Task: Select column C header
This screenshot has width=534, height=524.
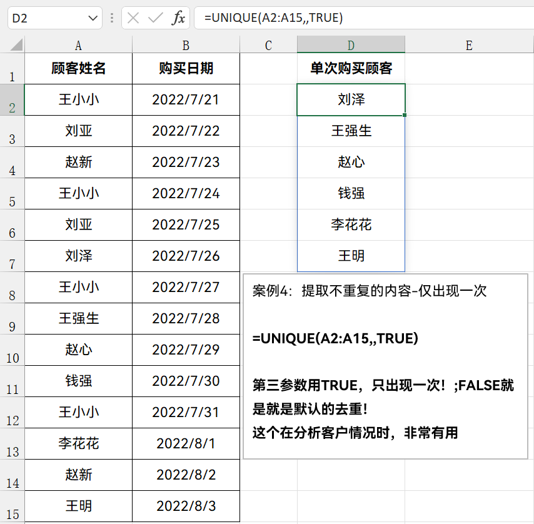Action: click(x=268, y=45)
